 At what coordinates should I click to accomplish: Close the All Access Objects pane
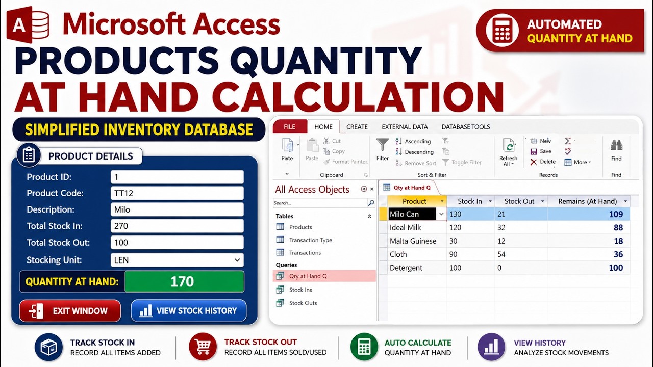tap(372, 189)
